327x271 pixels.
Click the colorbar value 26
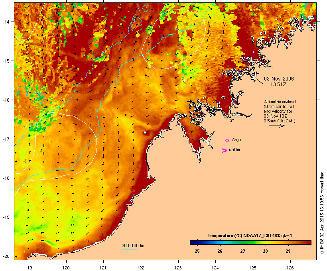pyautogui.click(x=220, y=251)
